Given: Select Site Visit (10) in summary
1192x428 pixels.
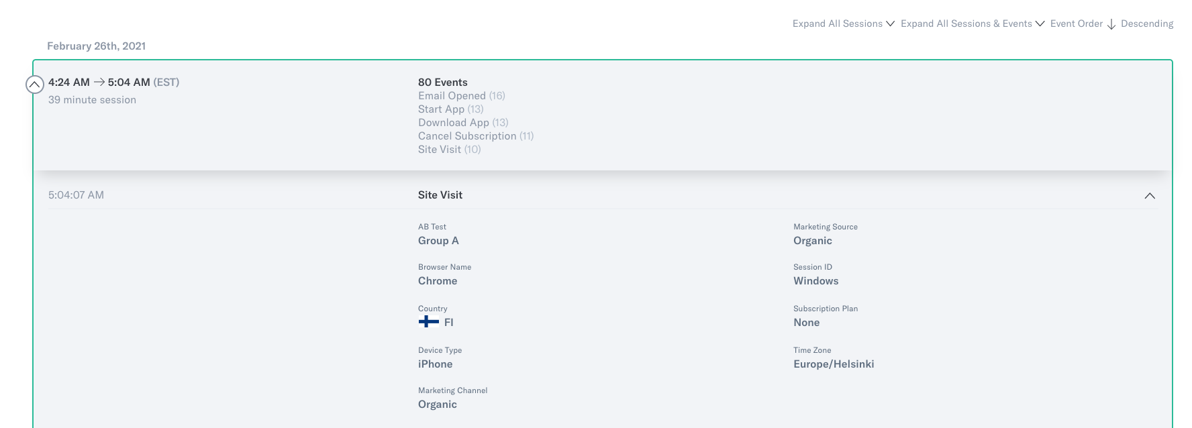Looking at the screenshot, I should tap(449, 150).
